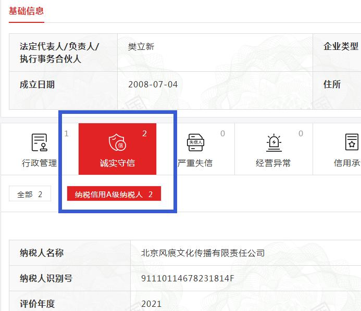Click the 严重失信 icon
This screenshot has width=361, height=311.
[195, 142]
